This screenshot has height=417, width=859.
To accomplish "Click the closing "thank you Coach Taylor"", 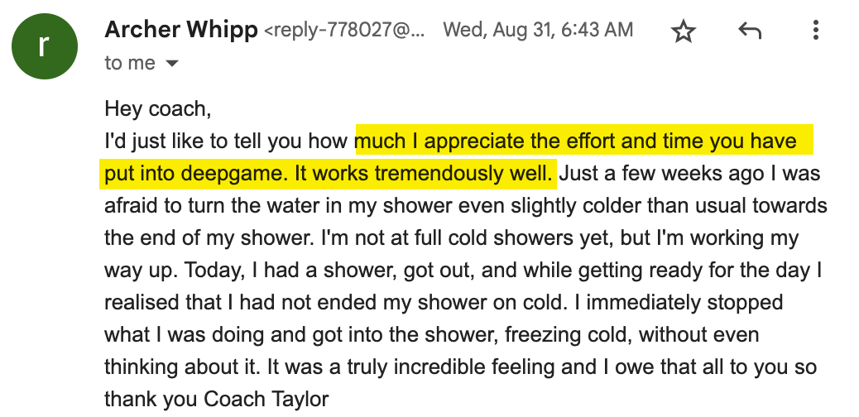I will (x=216, y=400).
